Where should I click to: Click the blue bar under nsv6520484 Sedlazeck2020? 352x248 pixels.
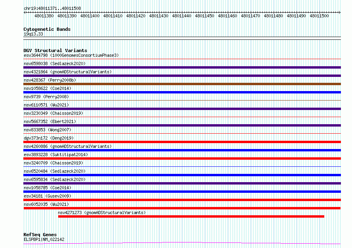point(182,175)
